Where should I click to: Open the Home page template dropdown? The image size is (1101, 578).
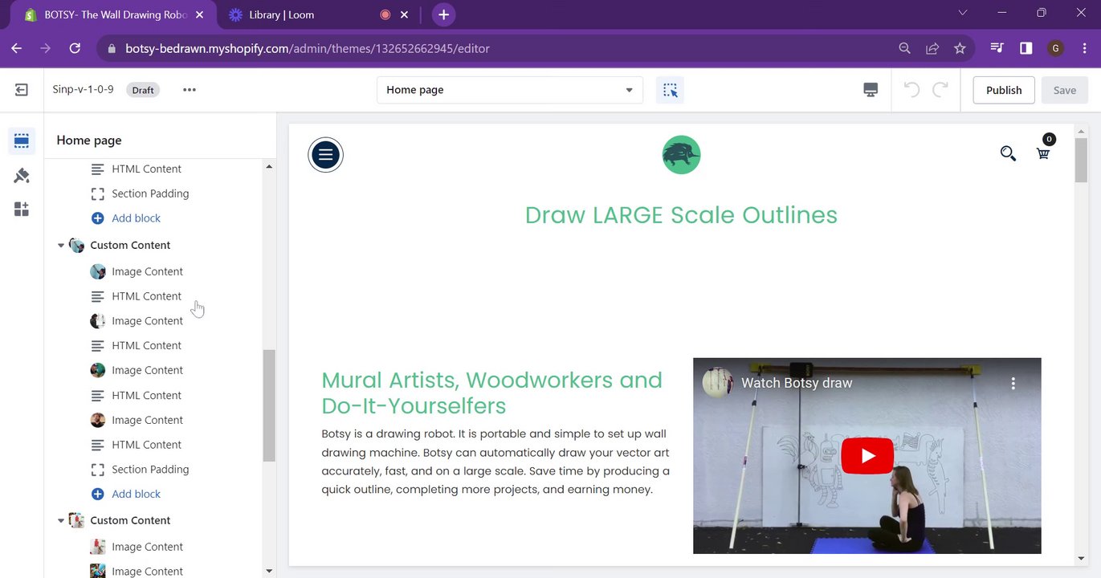coord(510,90)
